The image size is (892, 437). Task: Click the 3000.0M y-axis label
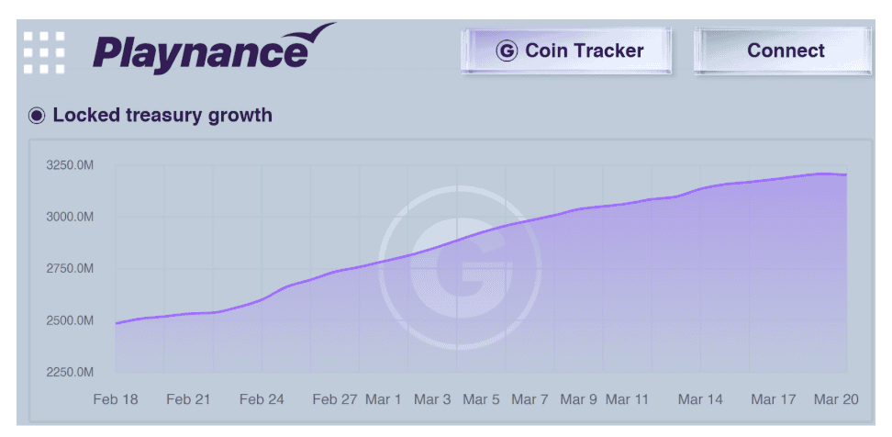(71, 217)
